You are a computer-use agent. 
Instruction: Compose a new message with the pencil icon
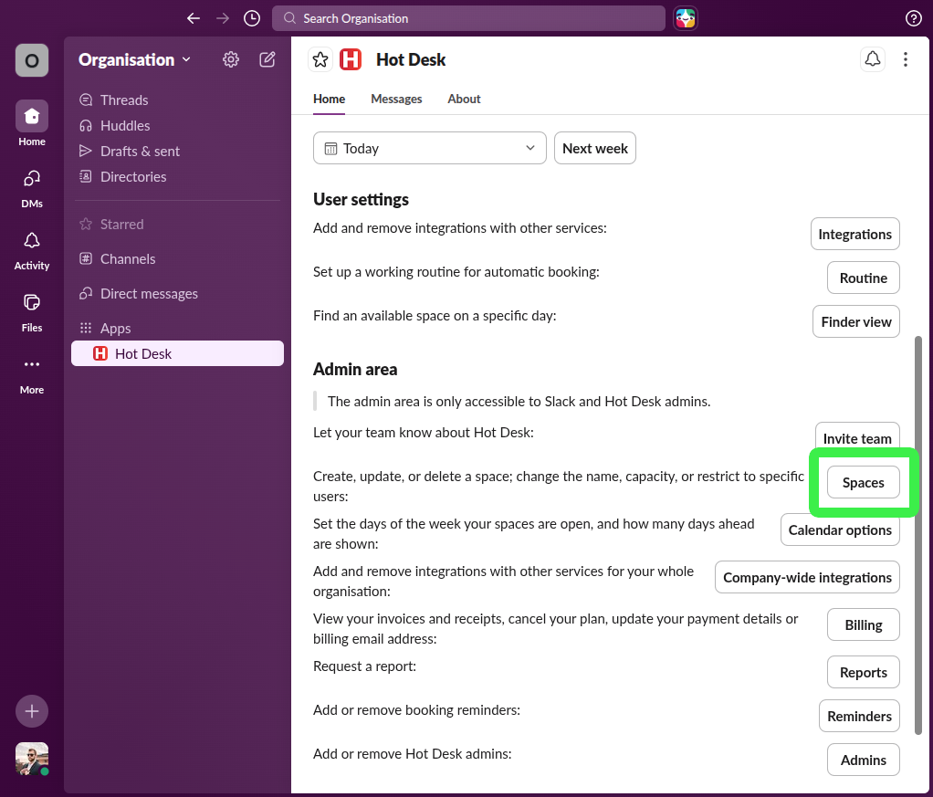(x=267, y=58)
